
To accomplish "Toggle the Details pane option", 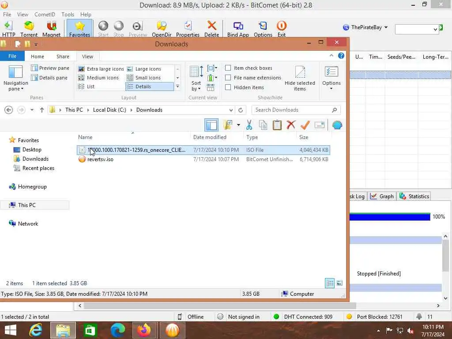I will tap(49, 78).
